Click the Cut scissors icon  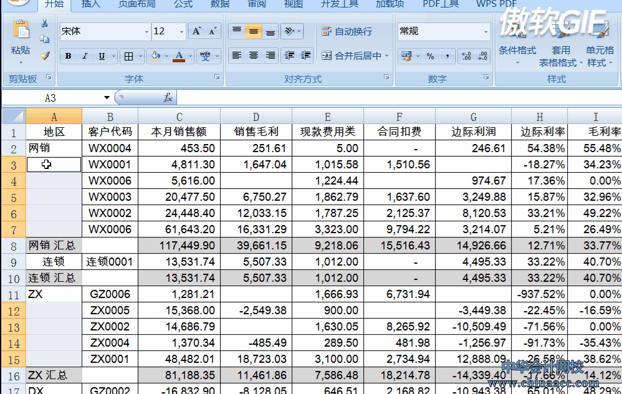click(43, 24)
